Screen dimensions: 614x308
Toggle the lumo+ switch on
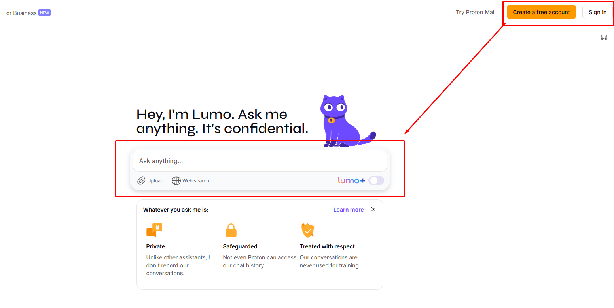[x=376, y=180]
